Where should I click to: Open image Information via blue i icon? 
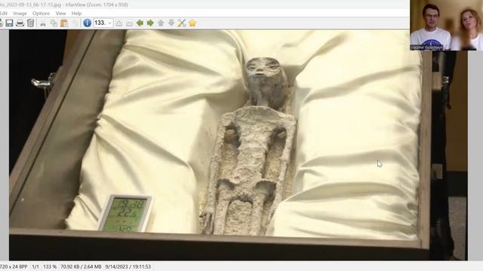[x=88, y=23]
